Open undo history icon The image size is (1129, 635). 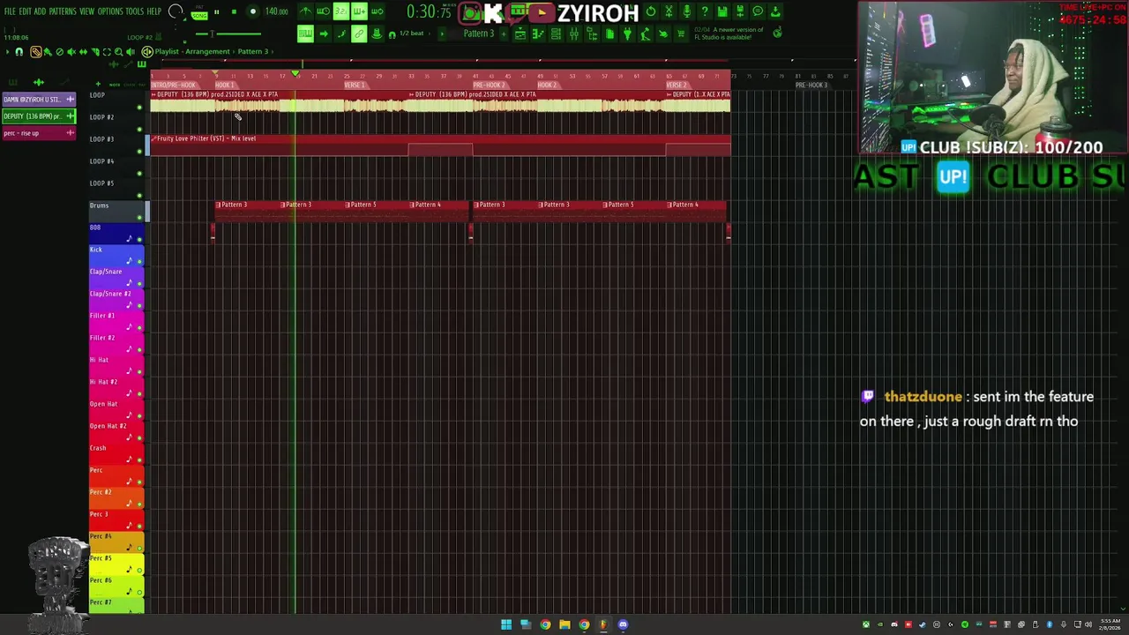(x=651, y=11)
